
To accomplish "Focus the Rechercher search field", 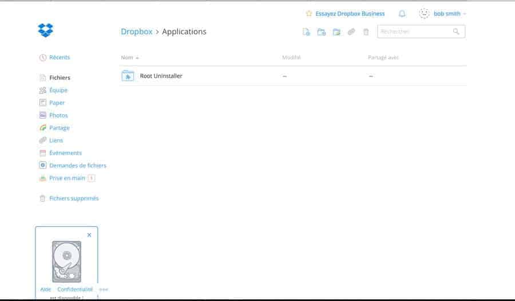I will point(414,32).
